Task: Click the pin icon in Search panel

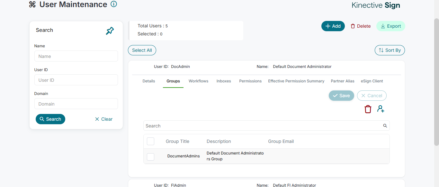Action: tap(110, 31)
